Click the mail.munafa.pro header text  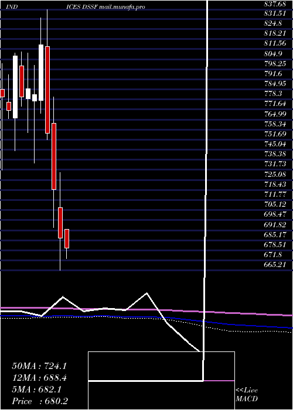(x=122, y=7)
